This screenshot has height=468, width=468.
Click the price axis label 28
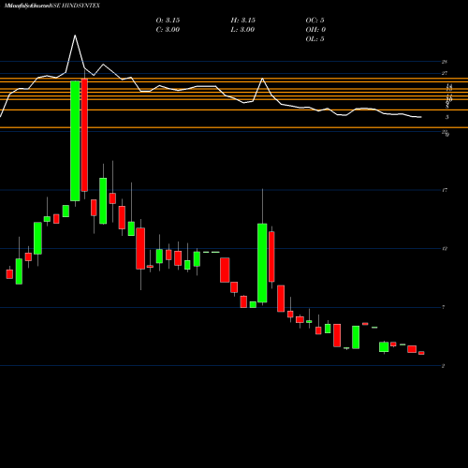445,62
